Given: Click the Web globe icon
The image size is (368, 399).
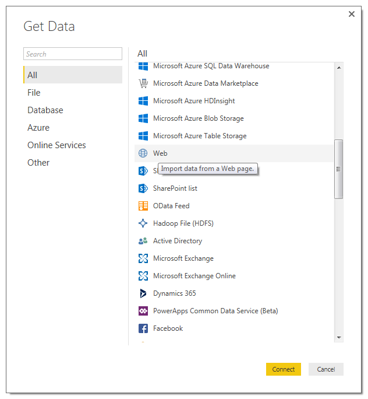Looking at the screenshot, I should 143,153.
